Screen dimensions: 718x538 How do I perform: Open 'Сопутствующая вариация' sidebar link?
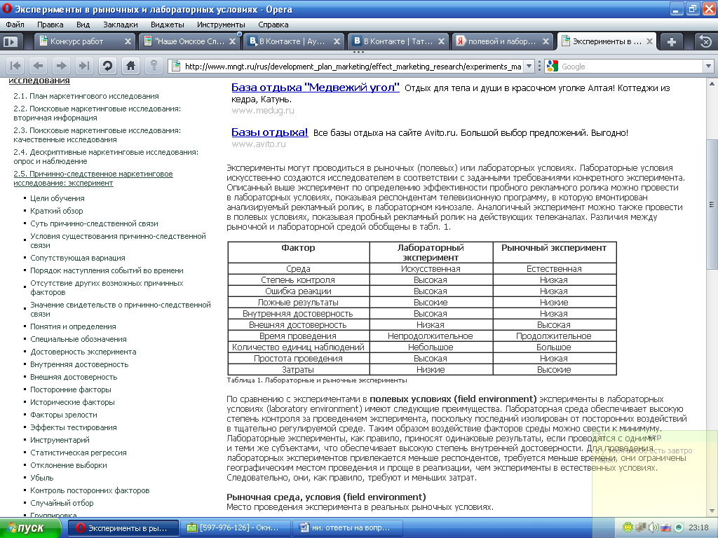coord(77,258)
